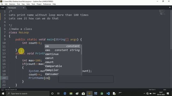The width and height of the screenshot is (172, 96).
Task: Click line number 10 in gutter
Action: pyautogui.click(x=4, y=43)
